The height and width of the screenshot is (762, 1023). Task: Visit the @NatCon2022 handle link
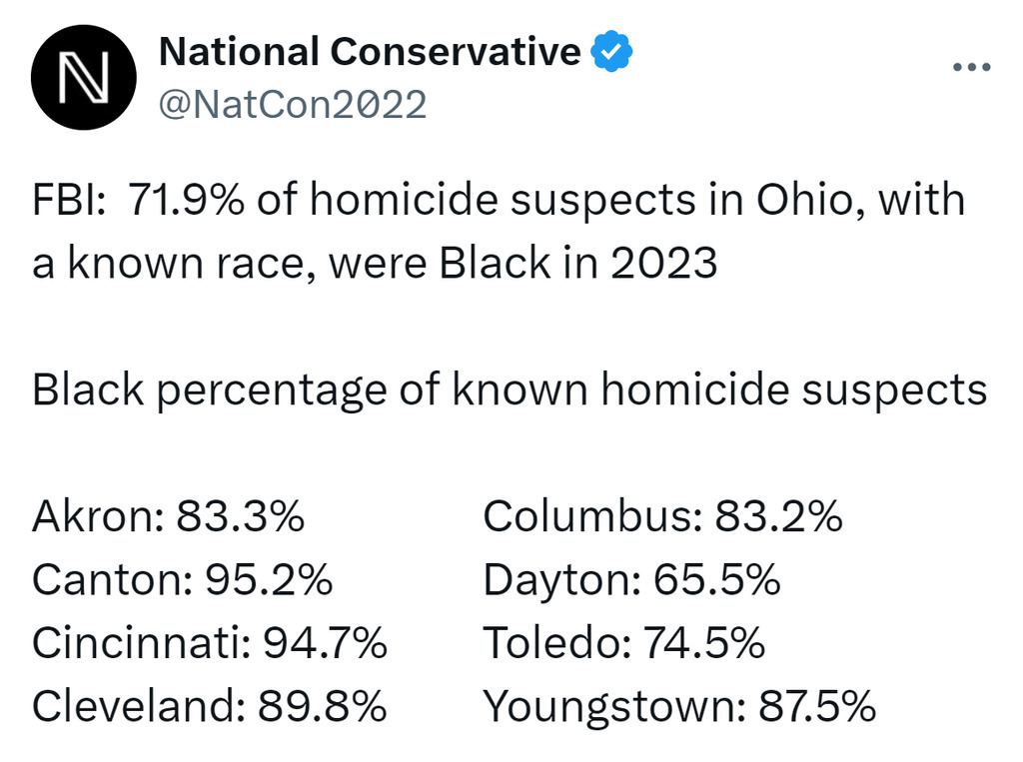pyautogui.click(x=293, y=105)
